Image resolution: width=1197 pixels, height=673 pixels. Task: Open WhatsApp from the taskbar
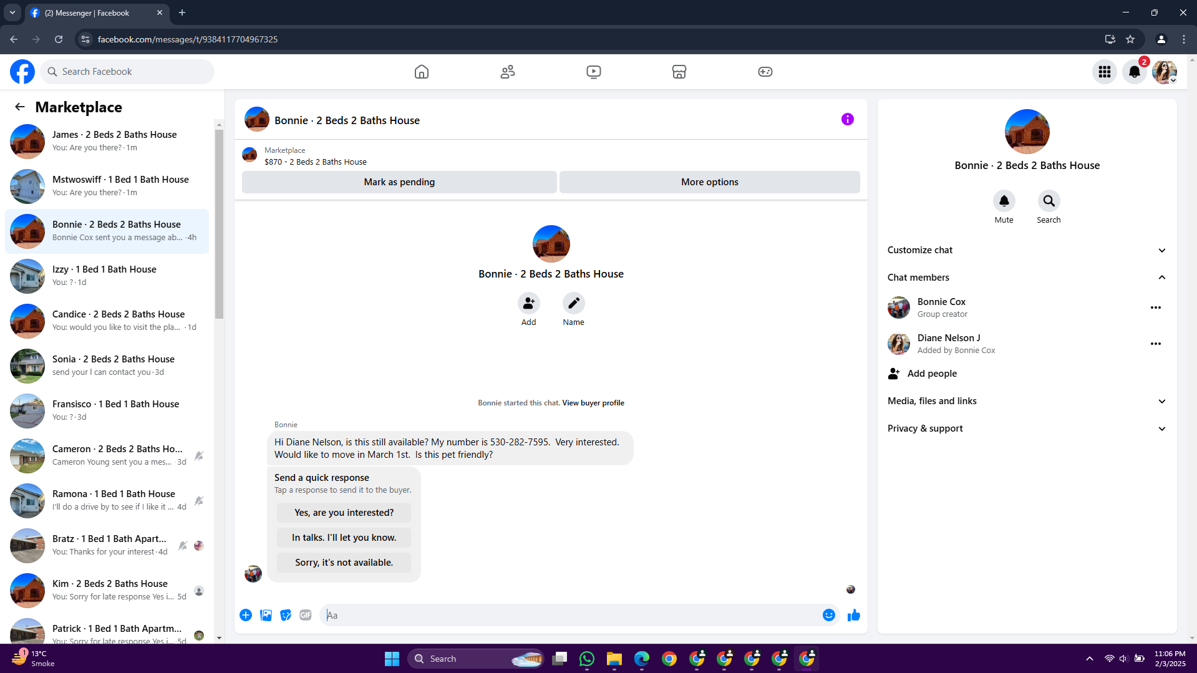587,659
